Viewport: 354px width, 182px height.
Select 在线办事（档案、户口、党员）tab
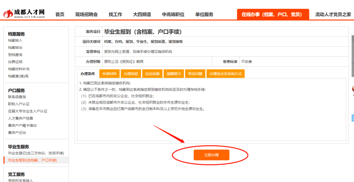pyautogui.click(x=273, y=14)
